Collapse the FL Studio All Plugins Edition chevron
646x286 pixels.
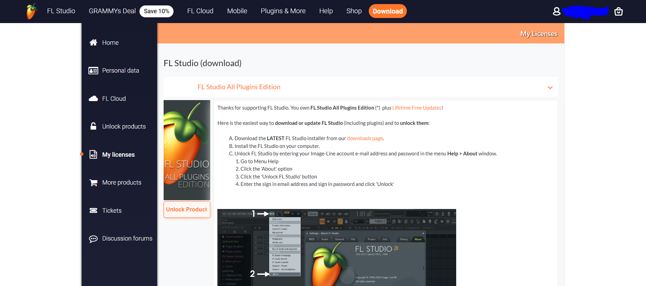[550, 88]
